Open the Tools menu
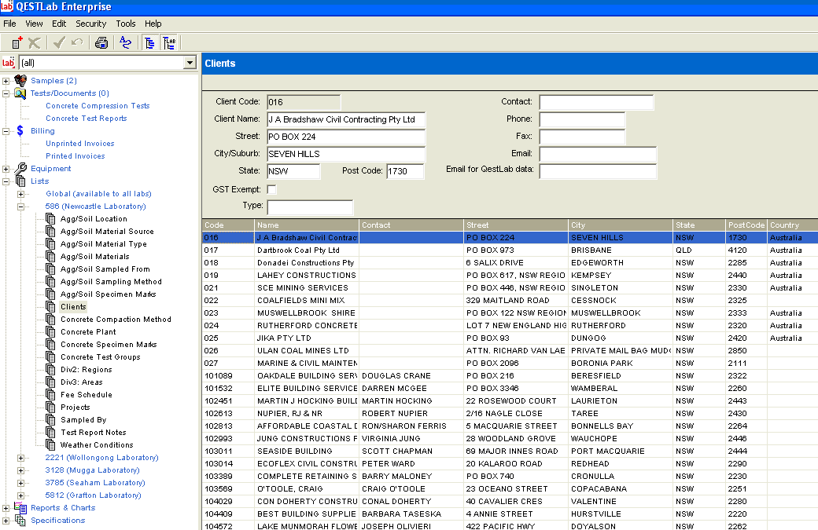This screenshot has width=818, height=530. tap(125, 24)
